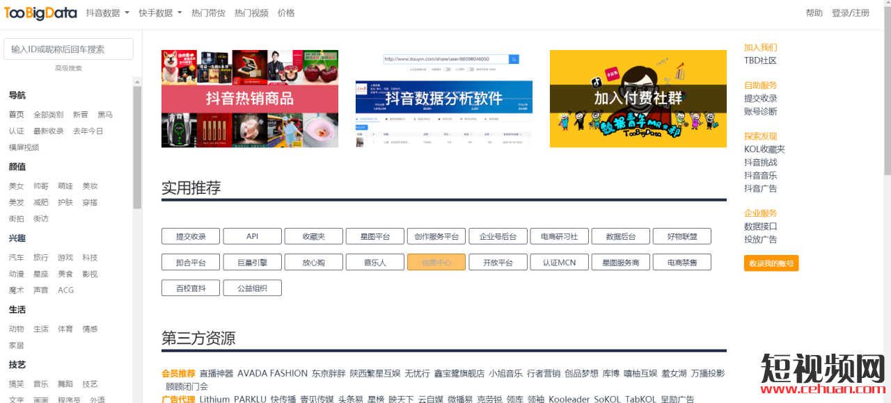The image size is (891, 403).
Task: Open the 即合平台 button
Action: coord(191,262)
